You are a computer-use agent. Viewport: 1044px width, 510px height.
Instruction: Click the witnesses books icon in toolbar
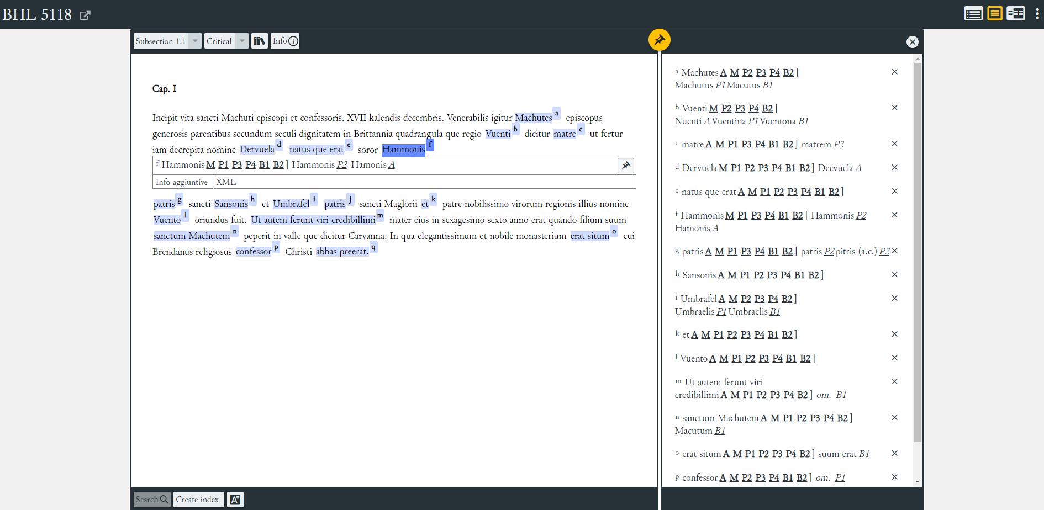(260, 41)
